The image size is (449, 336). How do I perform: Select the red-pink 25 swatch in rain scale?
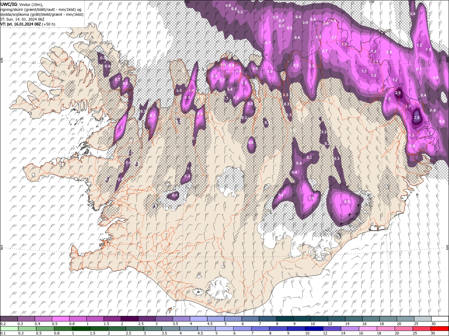[422, 329]
